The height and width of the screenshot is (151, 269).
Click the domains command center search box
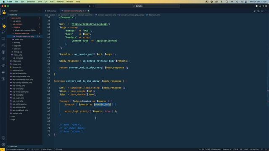click(137, 6)
